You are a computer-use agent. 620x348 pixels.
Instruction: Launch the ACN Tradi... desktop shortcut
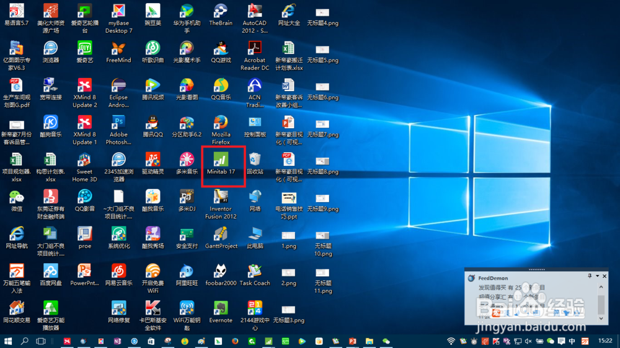pyautogui.click(x=255, y=92)
